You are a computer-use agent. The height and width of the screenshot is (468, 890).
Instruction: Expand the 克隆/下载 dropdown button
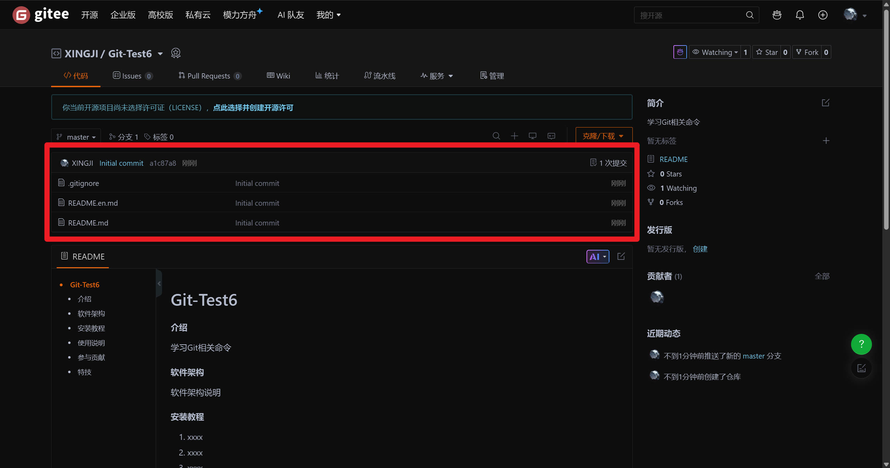[604, 136]
